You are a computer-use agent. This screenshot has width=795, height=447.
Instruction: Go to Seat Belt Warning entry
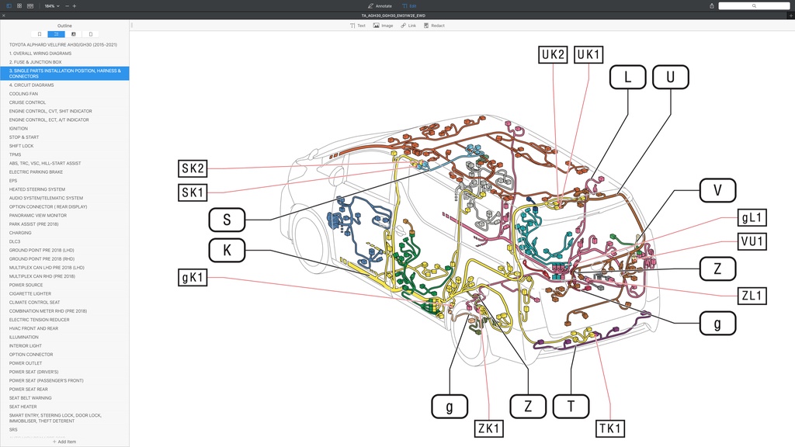[x=30, y=398]
